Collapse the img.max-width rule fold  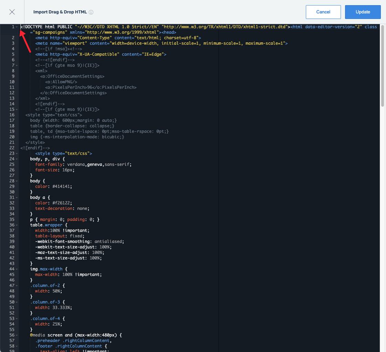pos(16,269)
